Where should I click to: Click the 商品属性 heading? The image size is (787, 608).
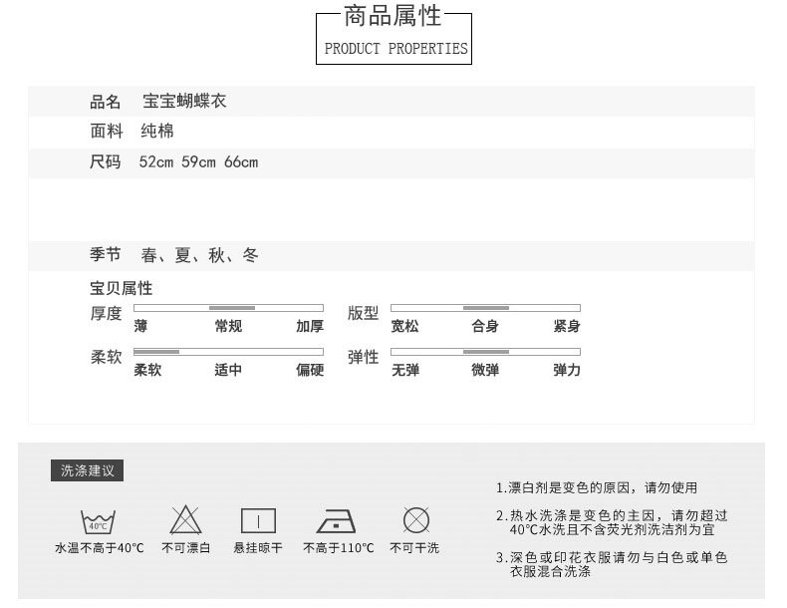[x=393, y=16]
